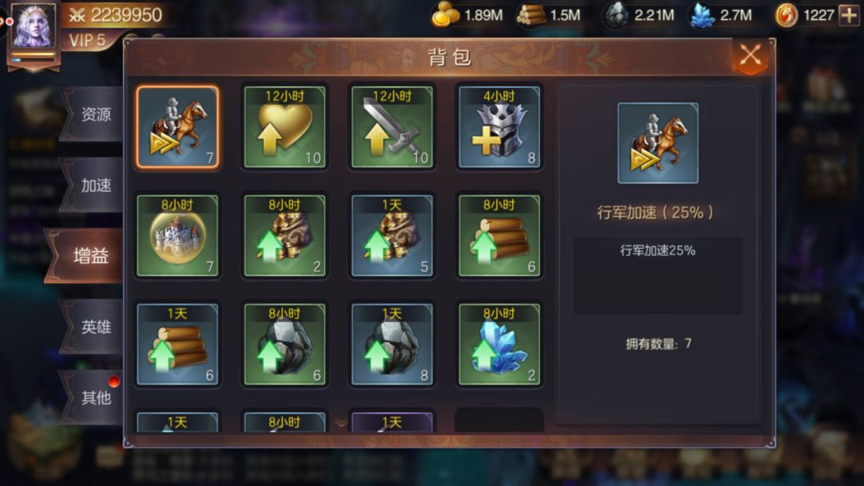Image resolution: width=864 pixels, height=486 pixels.
Task: Open the 英雄 hero tab
Action: (93, 327)
